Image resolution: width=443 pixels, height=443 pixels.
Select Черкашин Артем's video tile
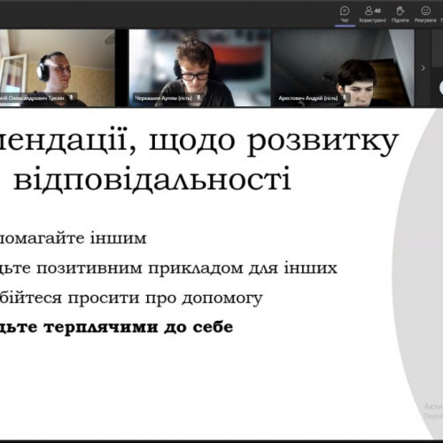199,67
